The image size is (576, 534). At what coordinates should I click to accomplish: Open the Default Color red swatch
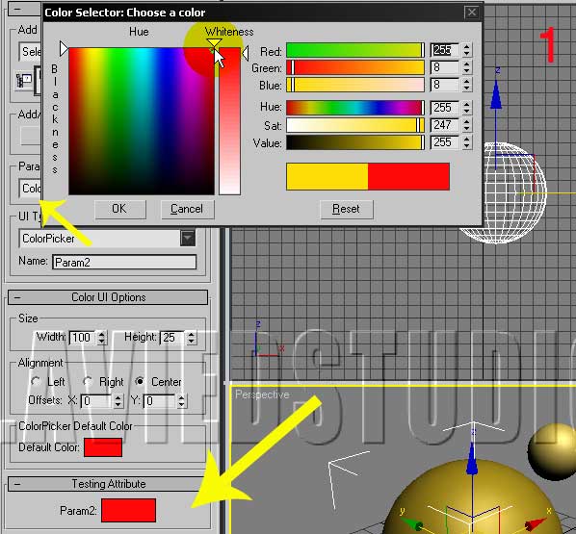click(103, 447)
